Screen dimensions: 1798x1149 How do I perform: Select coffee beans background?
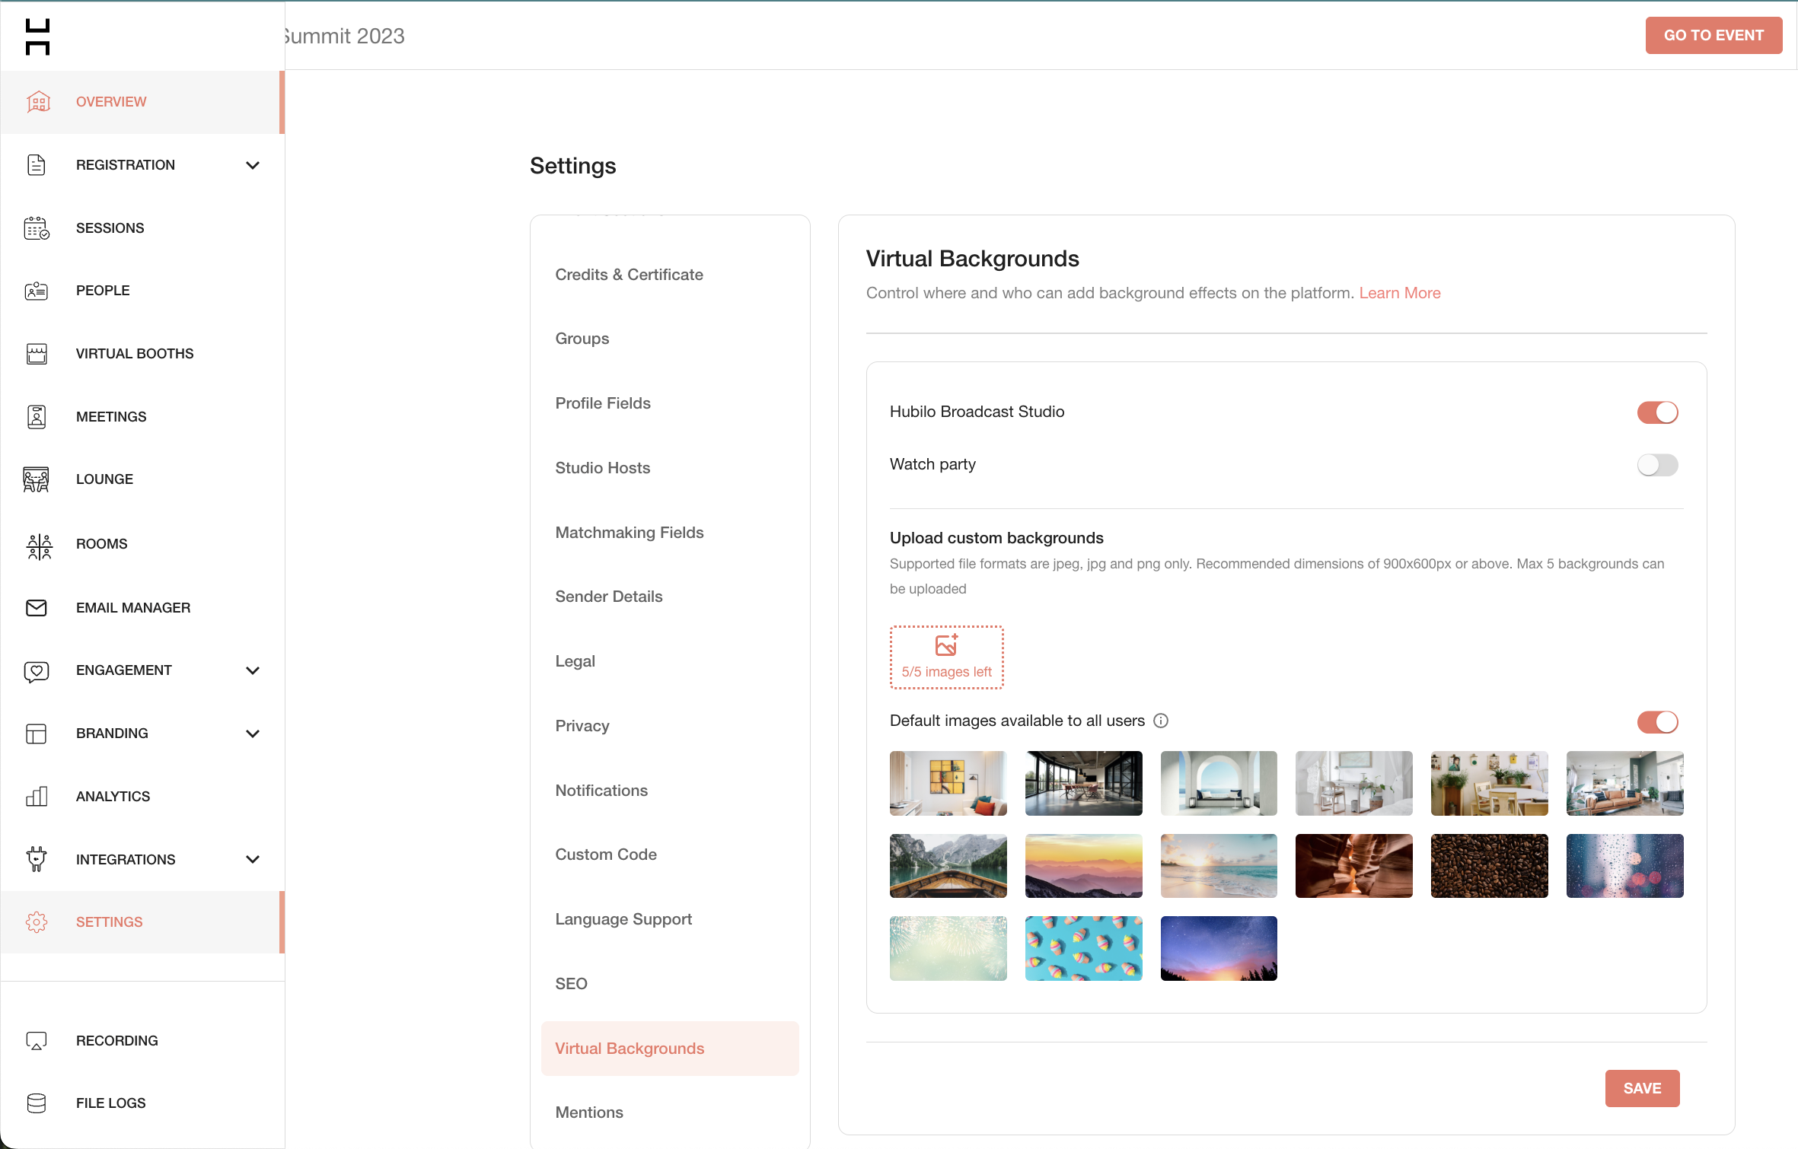click(x=1489, y=866)
